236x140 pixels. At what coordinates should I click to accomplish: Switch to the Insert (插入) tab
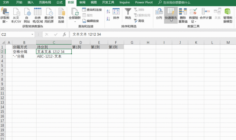30,3
